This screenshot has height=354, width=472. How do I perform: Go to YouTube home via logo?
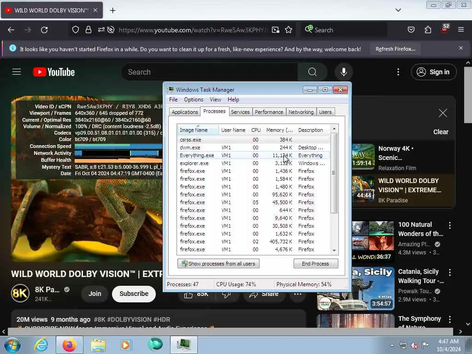coord(54,72)
